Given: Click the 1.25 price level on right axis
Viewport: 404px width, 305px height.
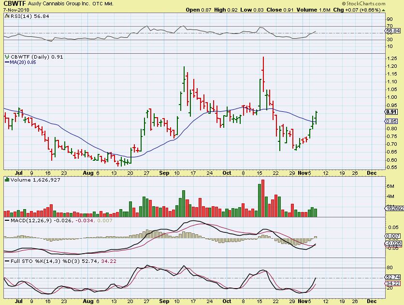Looking at the screenshot, I should [x=392, y=59].
